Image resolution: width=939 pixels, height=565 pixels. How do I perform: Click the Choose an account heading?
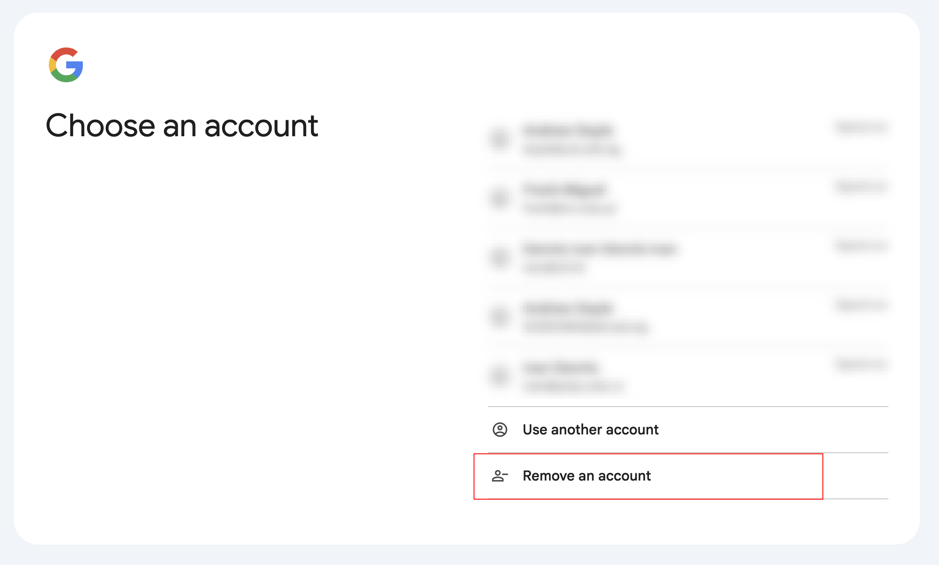[182, 126]
